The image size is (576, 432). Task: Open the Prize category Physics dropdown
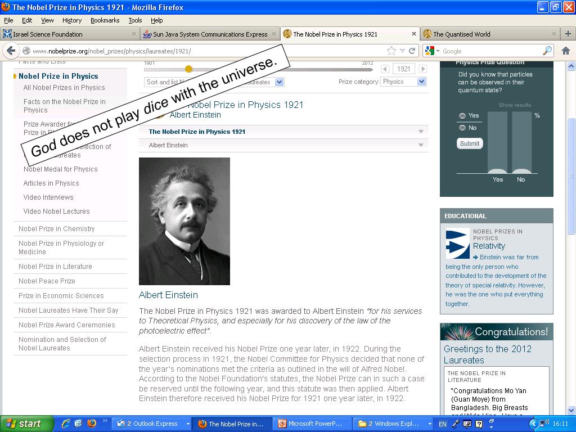point(403,82)
